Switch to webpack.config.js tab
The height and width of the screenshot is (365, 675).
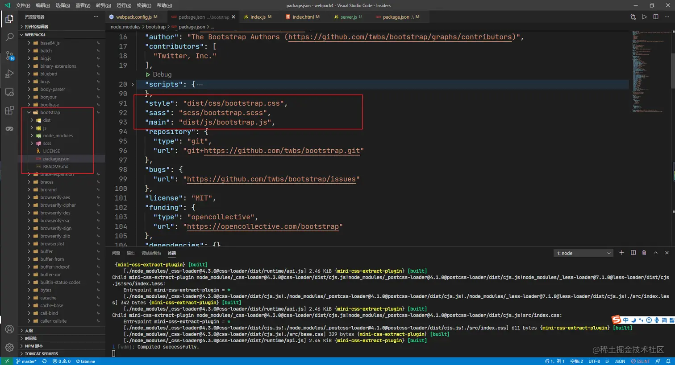point(136,17)
